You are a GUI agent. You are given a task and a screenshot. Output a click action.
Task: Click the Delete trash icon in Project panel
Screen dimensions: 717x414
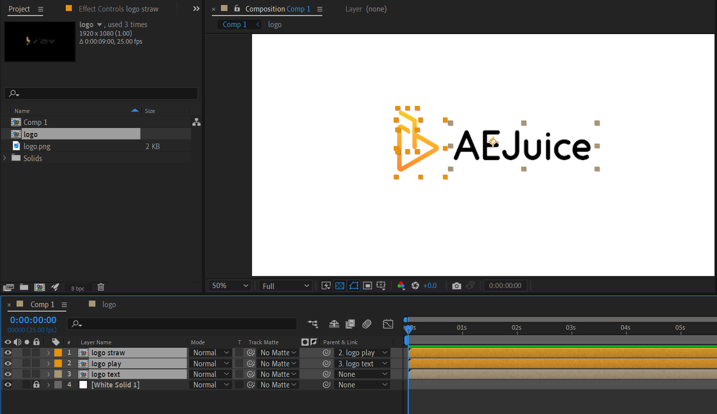[x=101, y=287]
